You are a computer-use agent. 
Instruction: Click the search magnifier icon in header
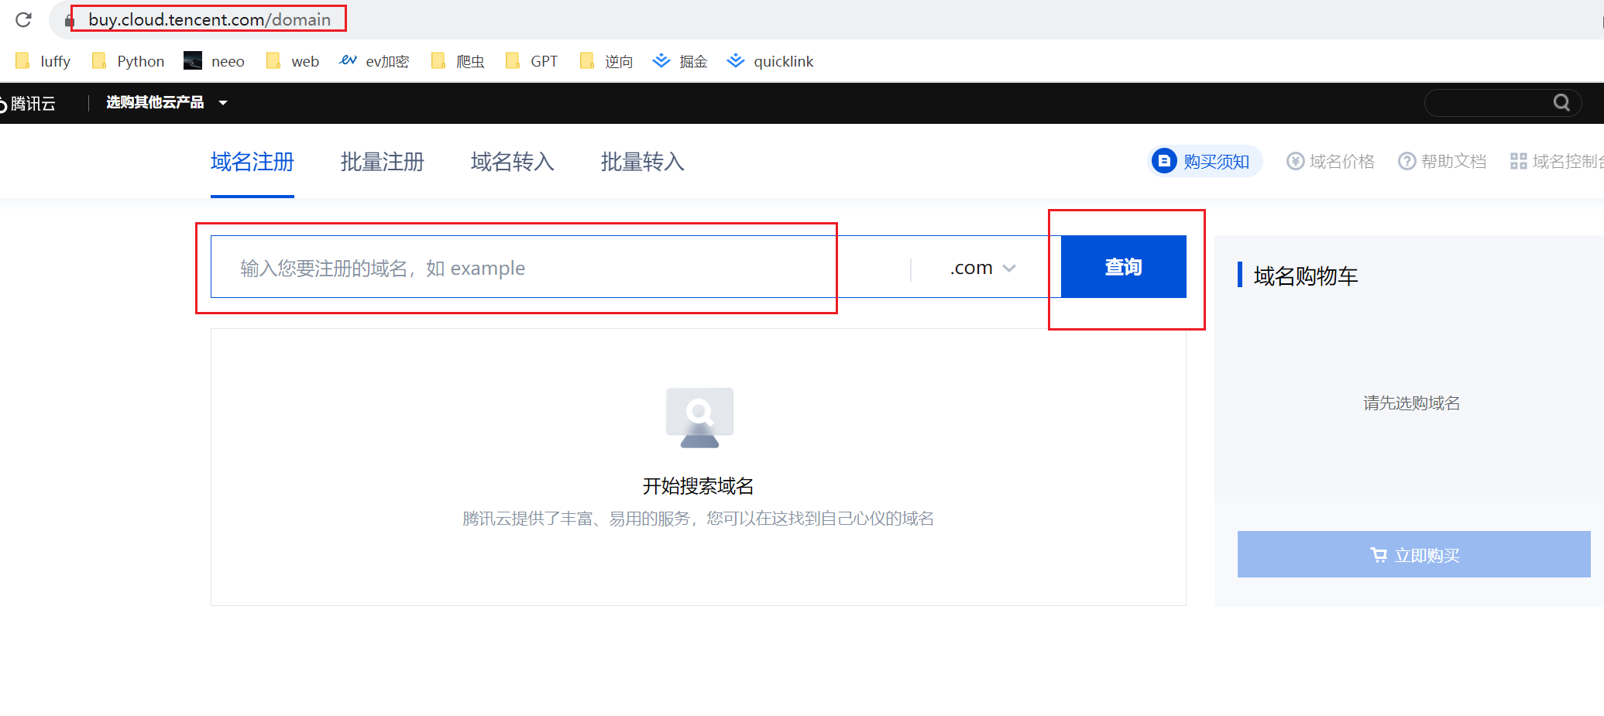click(1561, 103)
